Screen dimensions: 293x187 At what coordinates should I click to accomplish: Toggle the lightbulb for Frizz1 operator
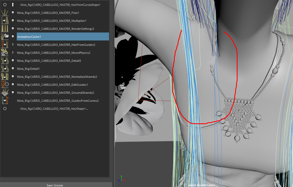[x=13, y=13]
